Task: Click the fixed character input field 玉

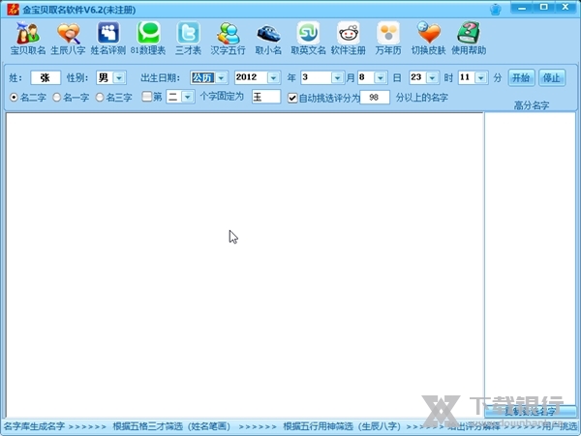Action: coord(266,97)
